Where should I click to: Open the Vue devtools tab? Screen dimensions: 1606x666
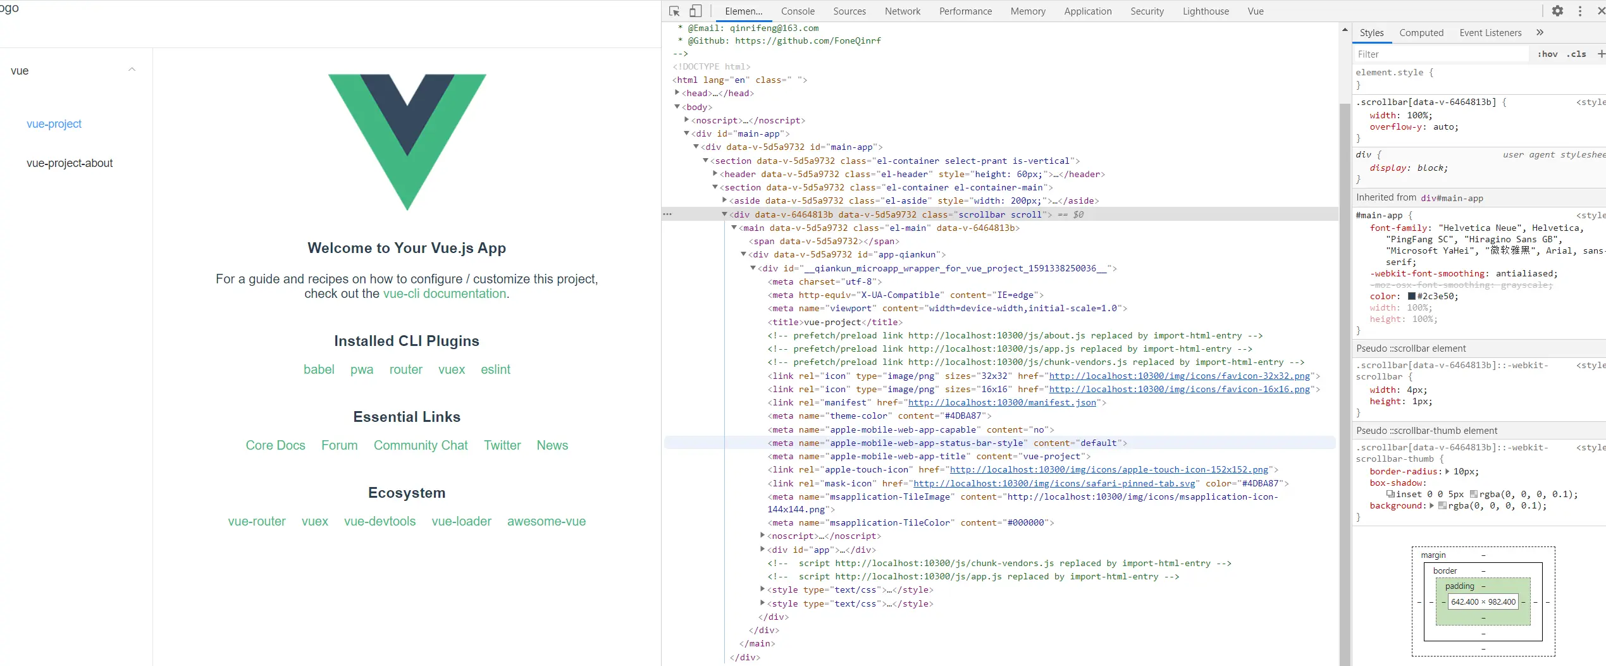pyautogui.click(x=1256, y=11)
